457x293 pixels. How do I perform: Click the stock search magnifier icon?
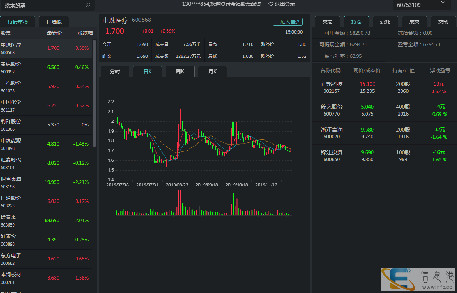[87, 5]
